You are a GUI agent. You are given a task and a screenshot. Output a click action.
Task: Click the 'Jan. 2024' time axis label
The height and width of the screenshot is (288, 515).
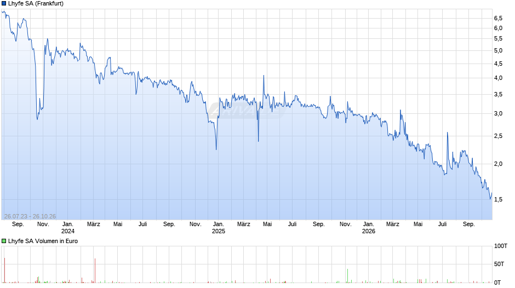pyautogui.click(x=67, y=228)
